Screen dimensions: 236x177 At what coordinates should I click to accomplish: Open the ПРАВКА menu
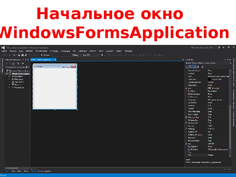tap(13, 51)
